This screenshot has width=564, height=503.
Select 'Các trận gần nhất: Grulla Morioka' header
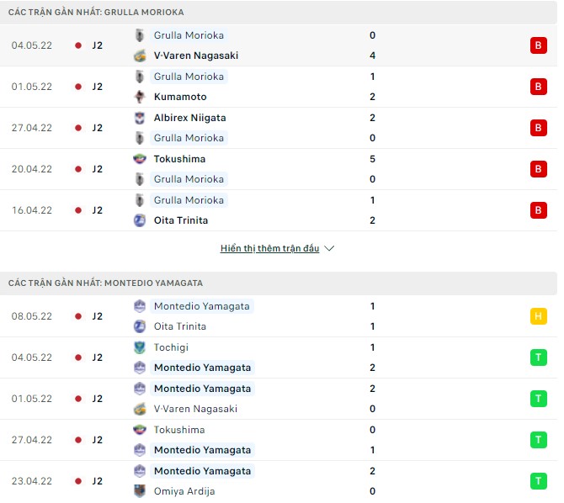pyautogui.click(x=97, y=13)
